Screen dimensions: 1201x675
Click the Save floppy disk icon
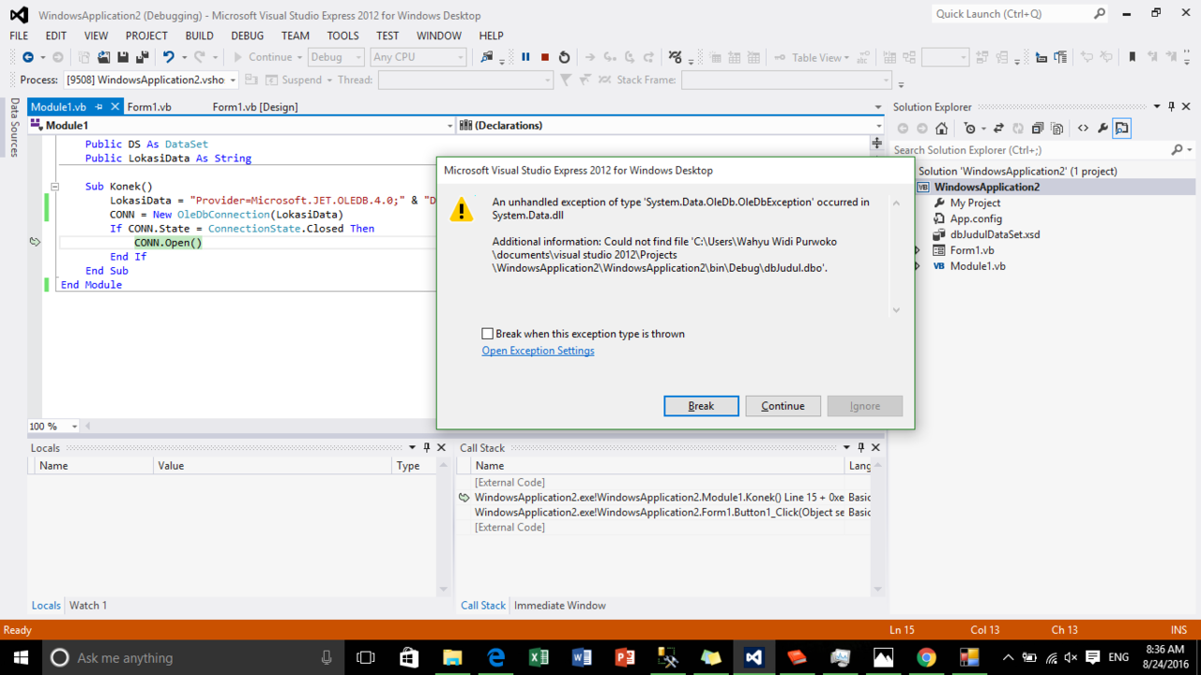(x=123, y=57)
